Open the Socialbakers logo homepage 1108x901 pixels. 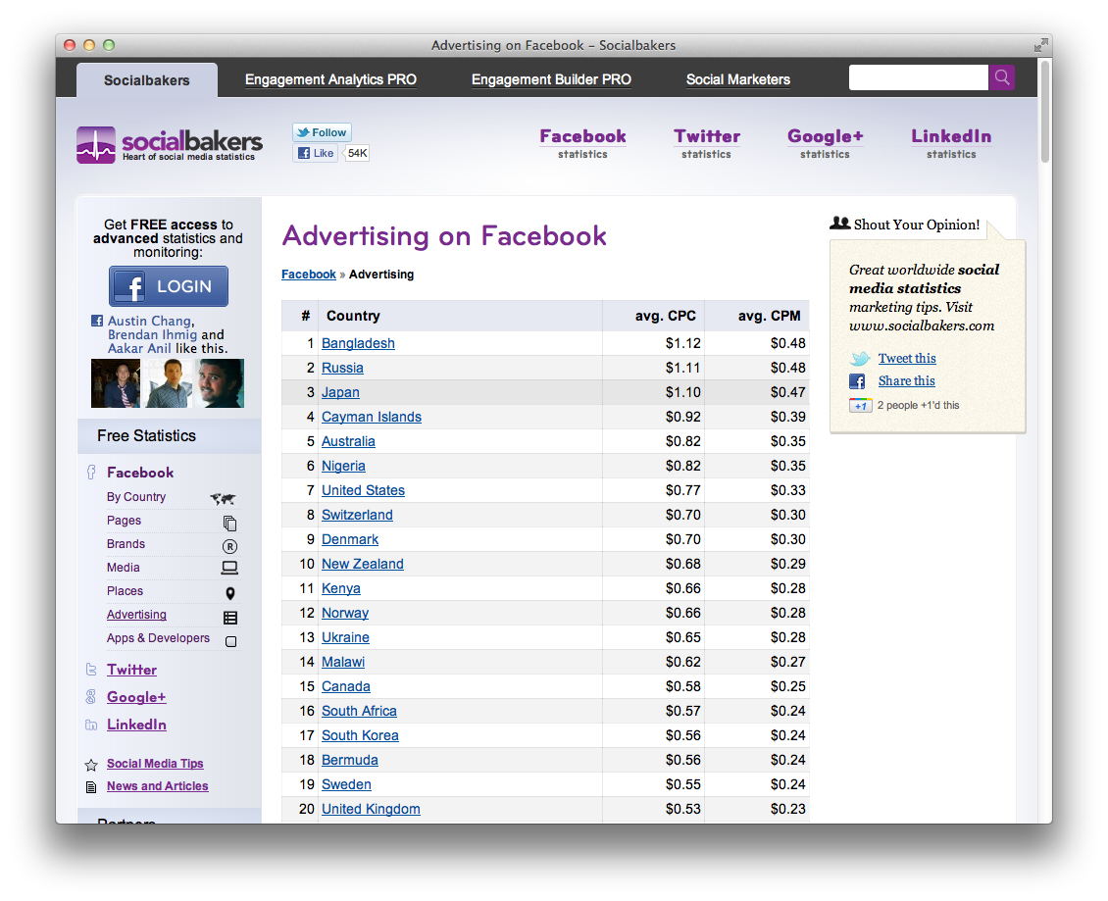pos(170,145)
